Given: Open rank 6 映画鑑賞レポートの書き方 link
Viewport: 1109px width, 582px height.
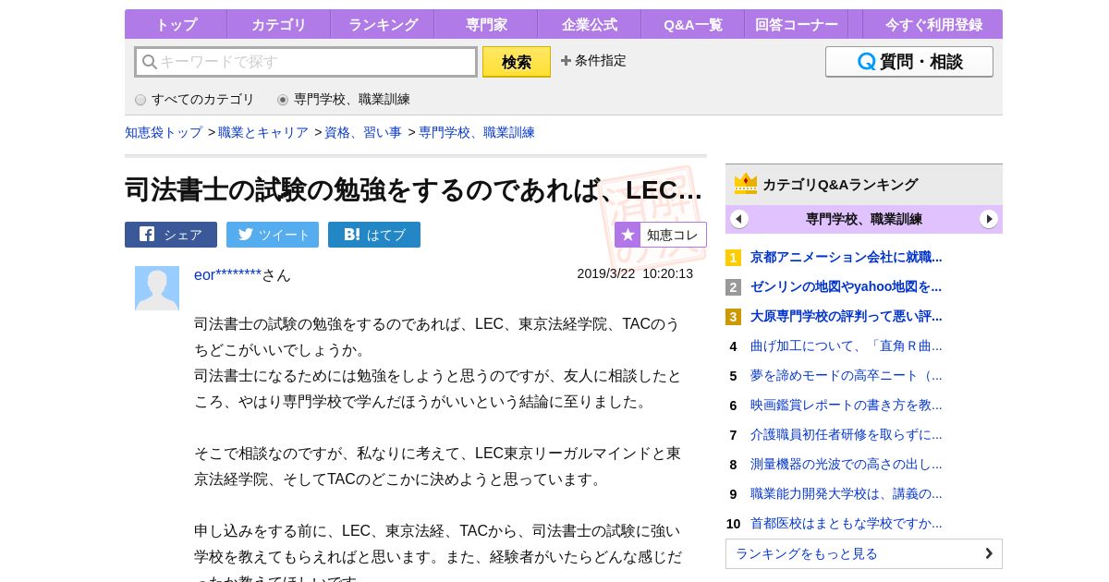Looking at the screenshot, I should [847, 405].
